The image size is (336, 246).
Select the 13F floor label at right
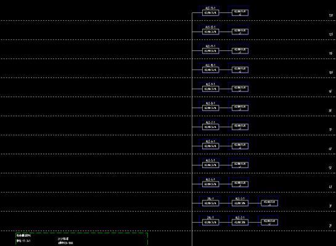coord(331,15)
